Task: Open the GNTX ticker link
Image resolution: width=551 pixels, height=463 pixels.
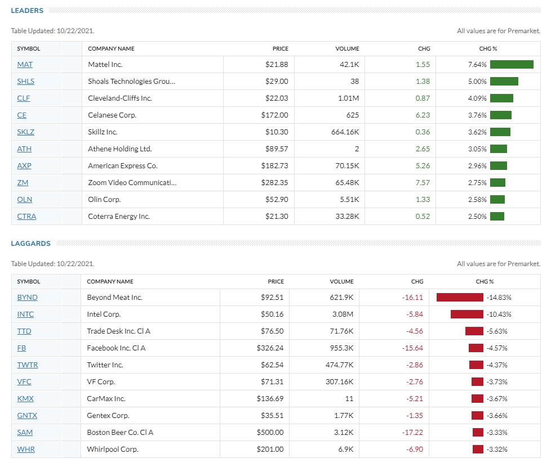Action: [x=27, y=415]
